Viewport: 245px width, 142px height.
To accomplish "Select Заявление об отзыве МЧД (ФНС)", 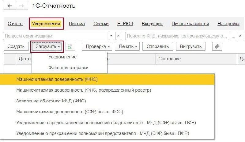I will [107, 101].
